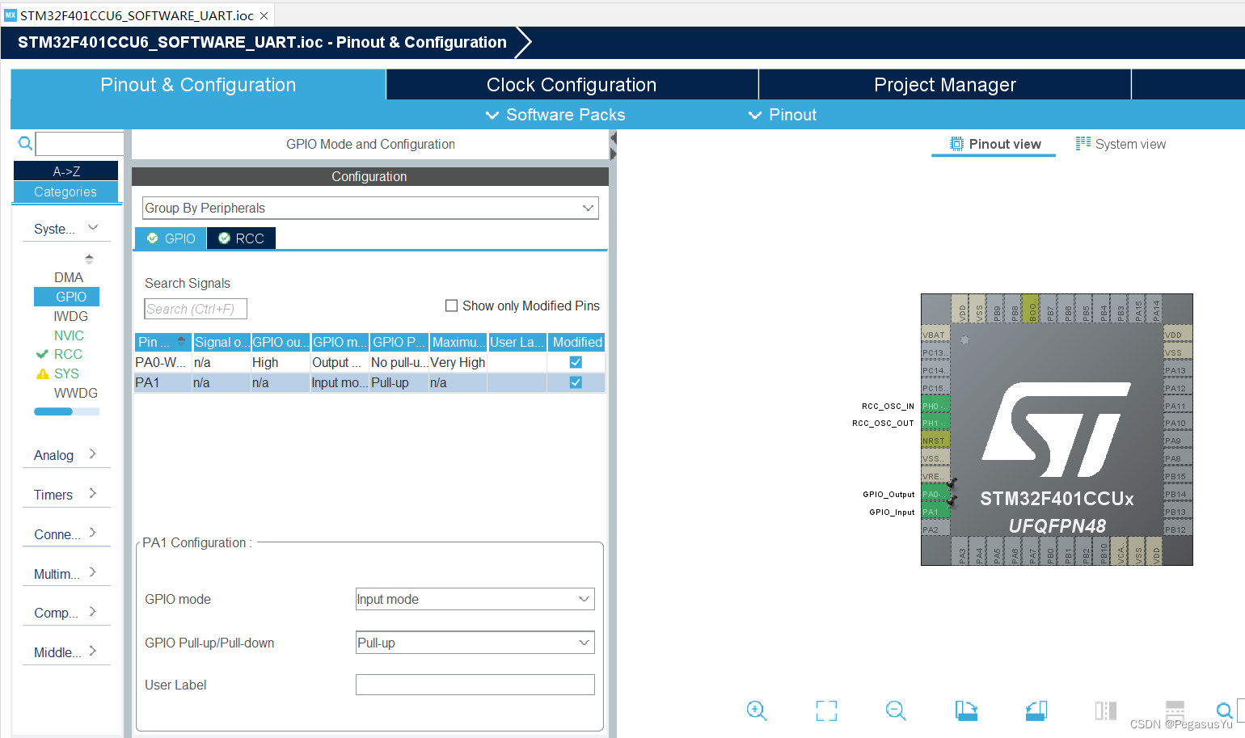Click the Pinout view chip icon
Viewport: 1245px width, 738px height.
coord(956,144)
